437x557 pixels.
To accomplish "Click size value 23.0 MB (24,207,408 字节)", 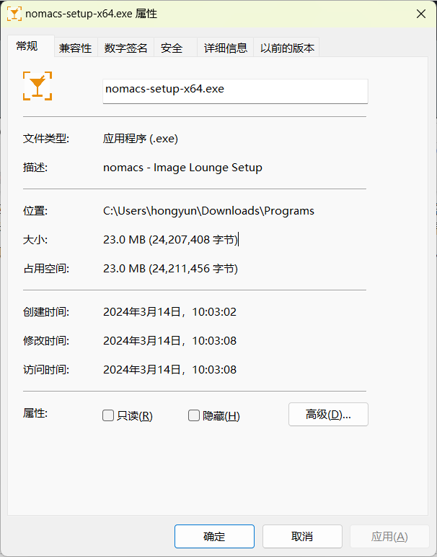I will coord(171,240).
